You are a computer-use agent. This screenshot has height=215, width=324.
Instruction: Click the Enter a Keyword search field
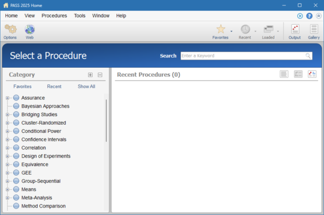[x=242, y=56]
